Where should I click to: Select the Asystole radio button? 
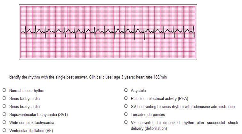click(x=126, y=90)
